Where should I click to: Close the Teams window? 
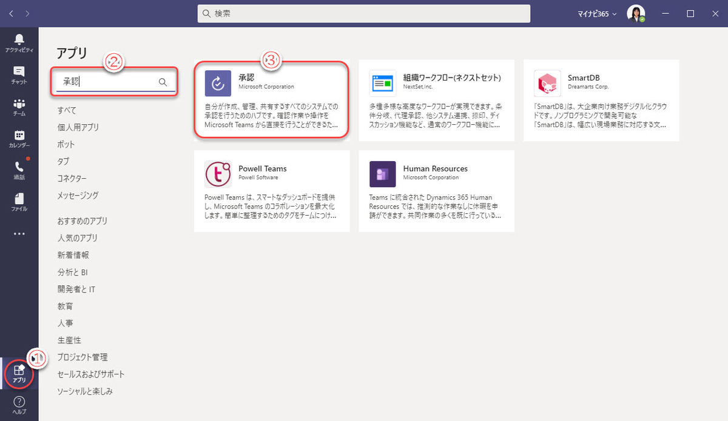[715, 13]
